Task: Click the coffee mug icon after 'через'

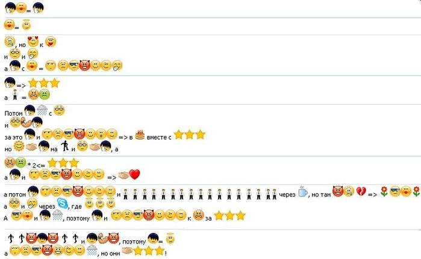Action: pyautogui.click(x=302, y=192)
